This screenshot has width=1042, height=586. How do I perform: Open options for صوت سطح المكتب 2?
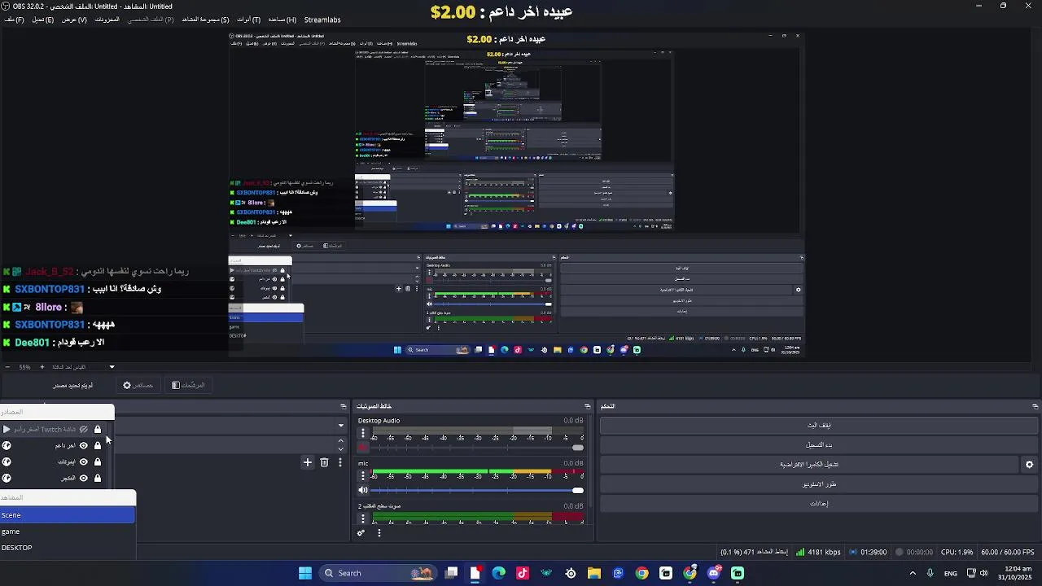coord(363,518)
